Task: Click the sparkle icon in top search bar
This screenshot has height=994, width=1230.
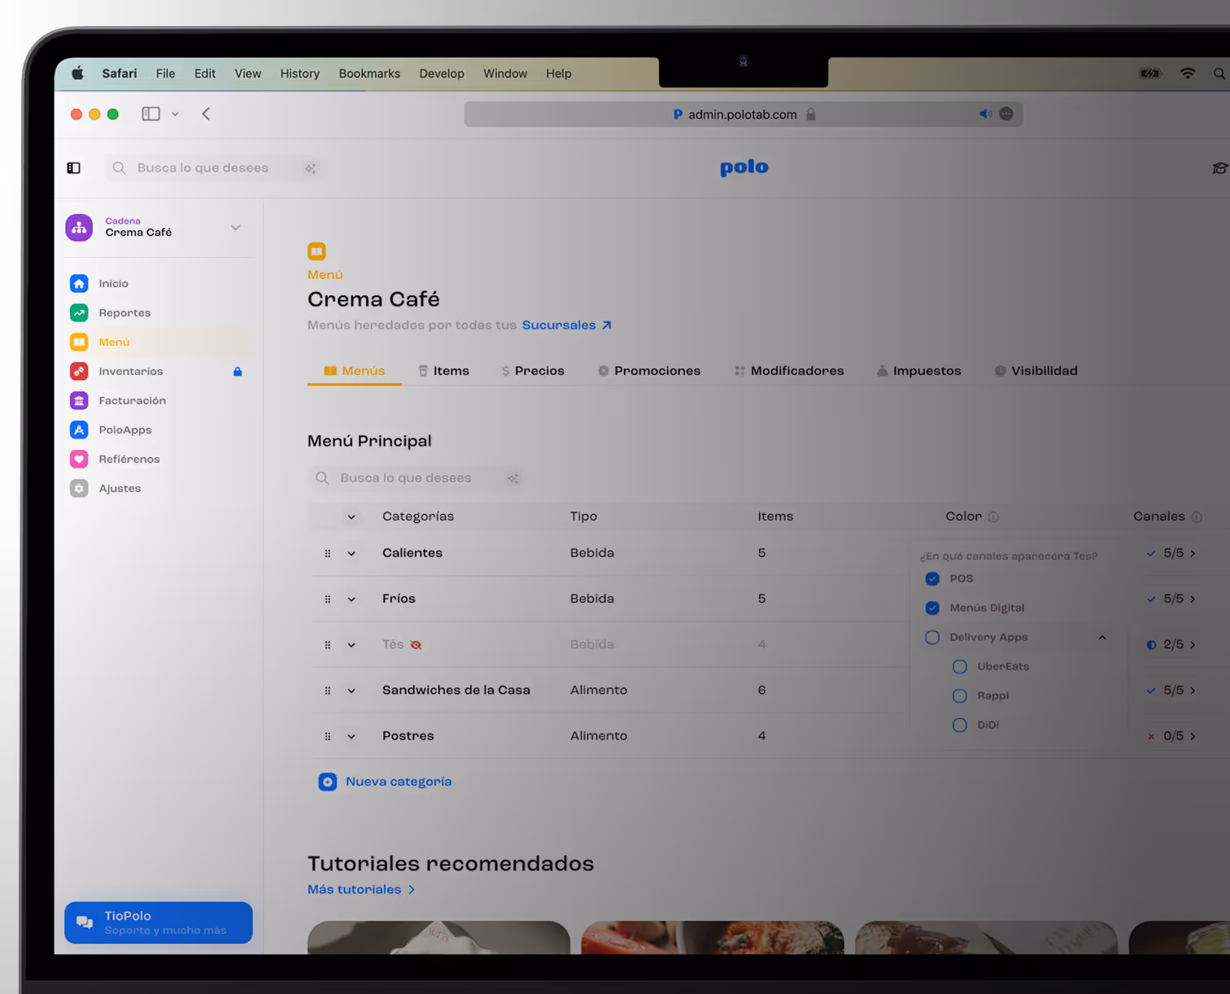Action: tap(310, 168)
